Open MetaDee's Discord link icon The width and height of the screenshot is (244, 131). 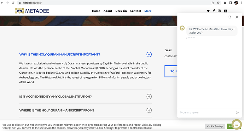226,11
